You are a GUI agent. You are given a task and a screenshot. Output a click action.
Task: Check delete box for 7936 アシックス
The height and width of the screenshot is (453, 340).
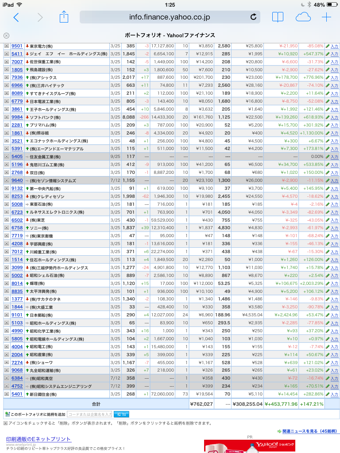click(6, 77)
